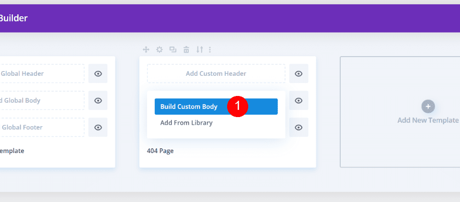Open 404 Page template settings gear

coord(159,49)
